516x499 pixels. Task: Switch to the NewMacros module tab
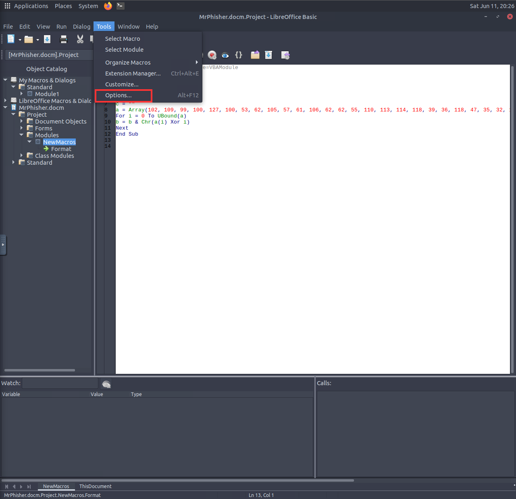[56, 486]
